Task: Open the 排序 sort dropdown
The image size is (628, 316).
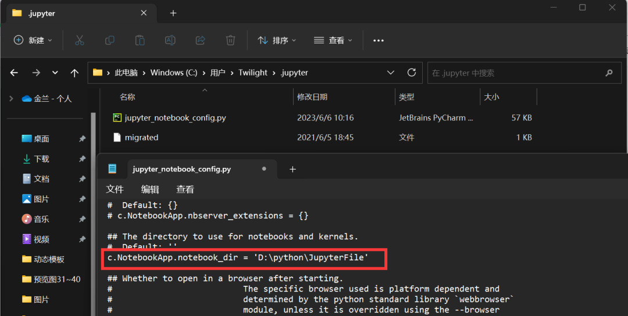Action: pyautogui.click(x=277, y=41)
